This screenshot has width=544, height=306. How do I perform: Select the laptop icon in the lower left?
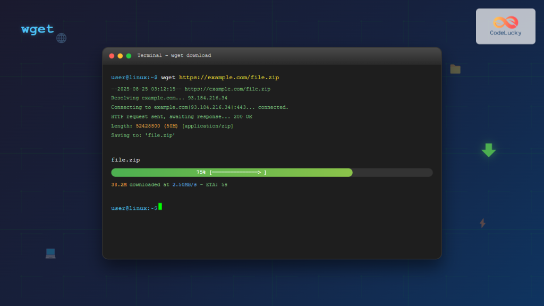pos(50,253)
